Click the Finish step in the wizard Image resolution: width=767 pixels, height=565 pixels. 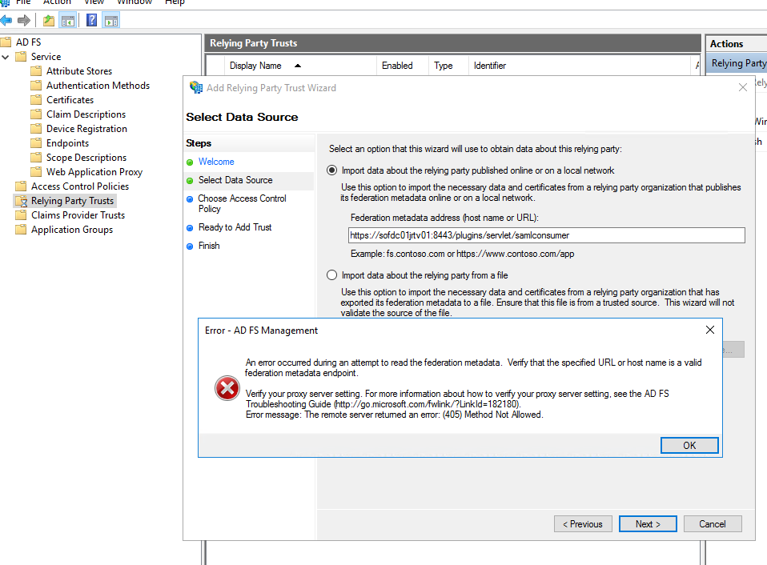click(x=209, y=246)
